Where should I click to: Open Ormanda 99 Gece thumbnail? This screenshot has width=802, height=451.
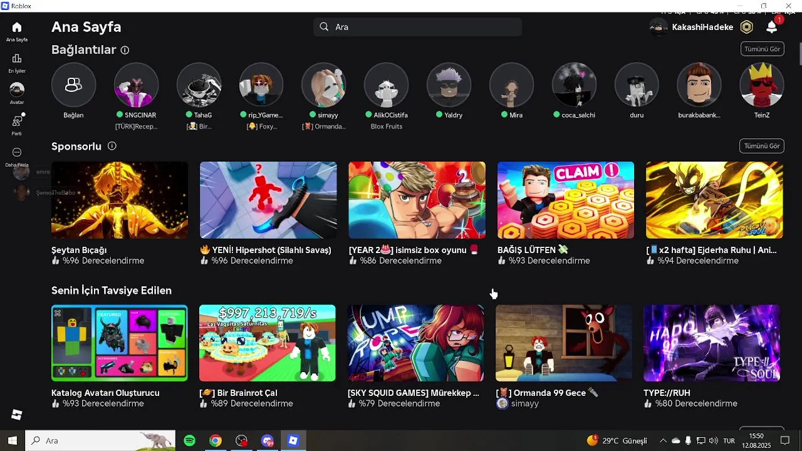point(564,343)
